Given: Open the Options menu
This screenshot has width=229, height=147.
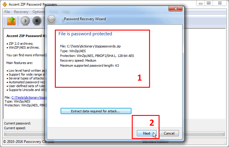Looking at the screenshot, I should click(38, 12).
